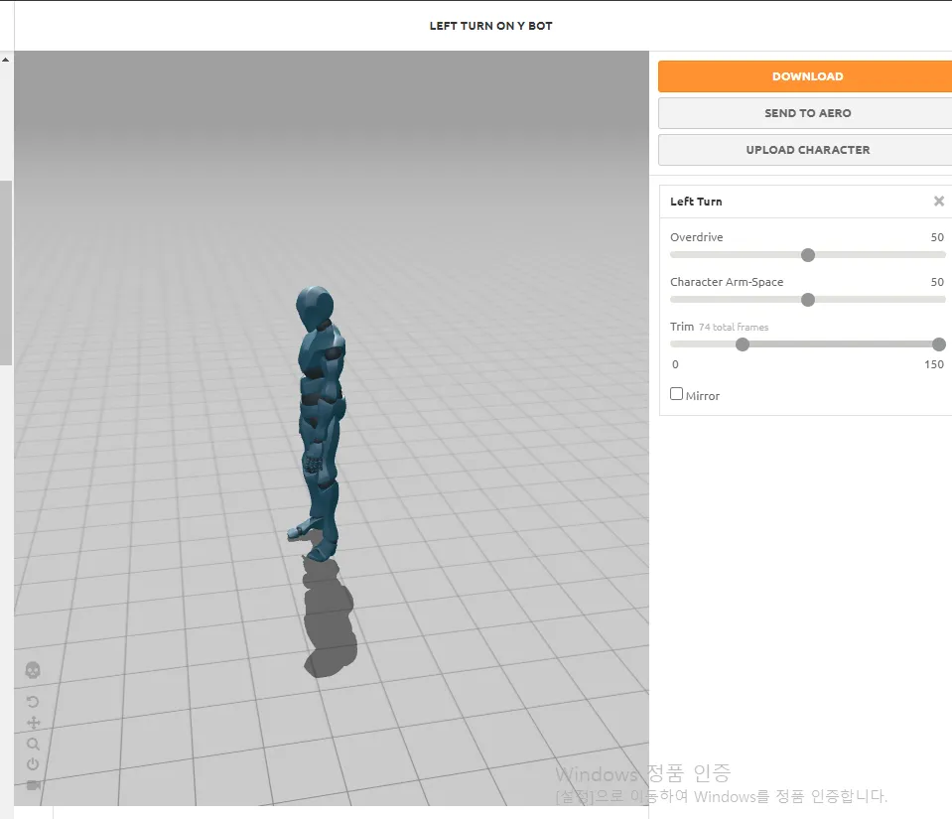
Task: Click the Trim start value 0
Action: click(x=675, y=364)
